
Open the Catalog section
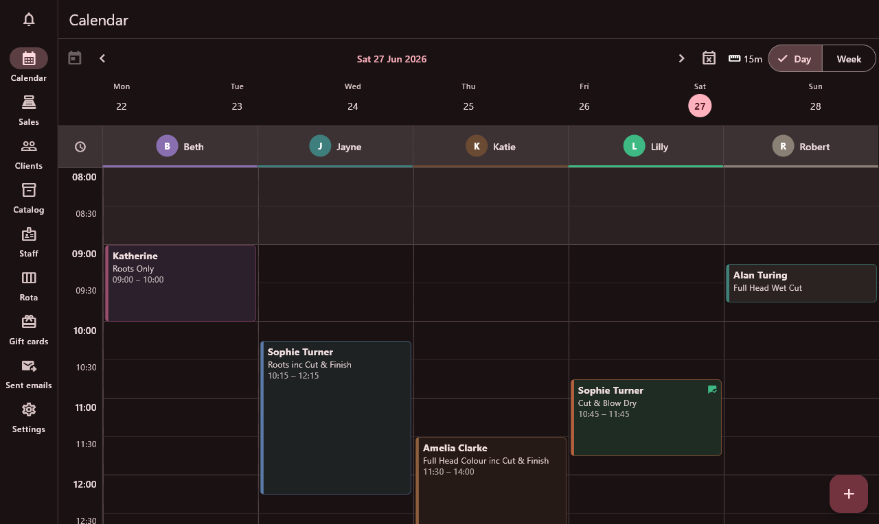click(x=29, y=198)
